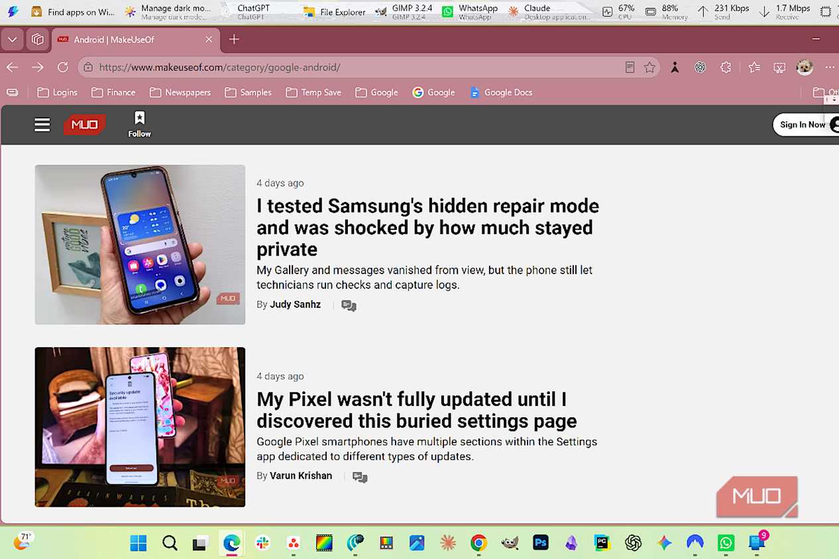Switch to Claude in the top bar

tap(548, 11)
